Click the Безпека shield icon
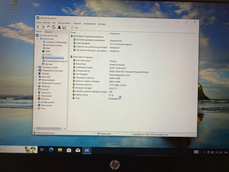229x172 pixels. (39, 99)
